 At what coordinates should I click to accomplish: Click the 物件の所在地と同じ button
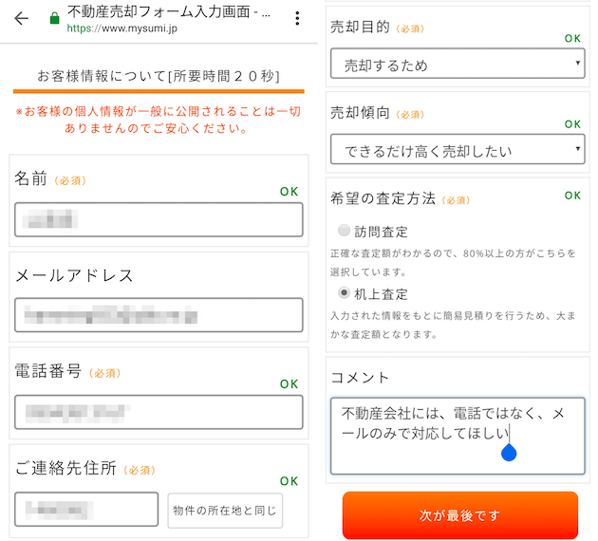coord(225,510)
